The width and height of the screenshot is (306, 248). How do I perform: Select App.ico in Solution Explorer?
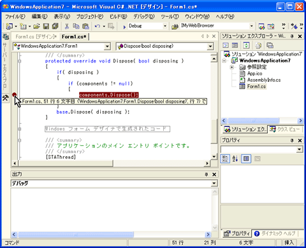(x=254, y=73)
